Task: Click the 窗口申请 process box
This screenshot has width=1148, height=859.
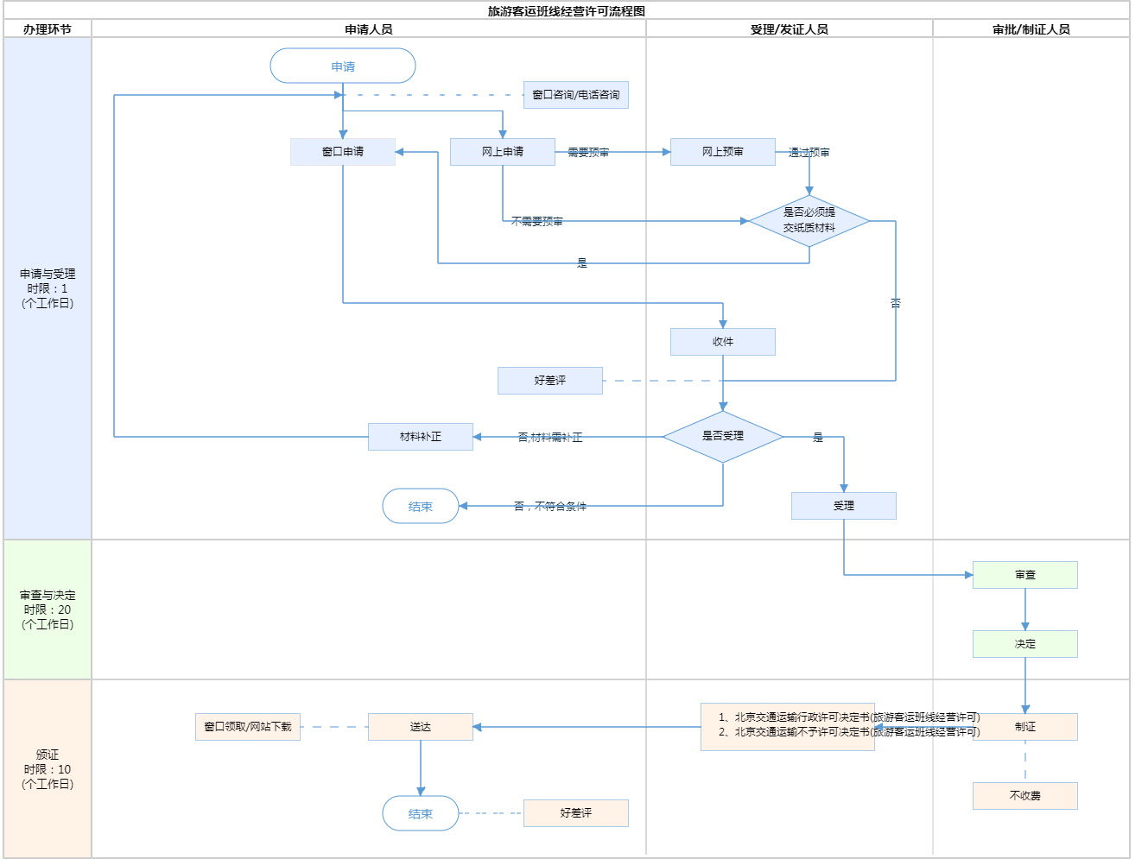Action: click(x=343, y=152)
